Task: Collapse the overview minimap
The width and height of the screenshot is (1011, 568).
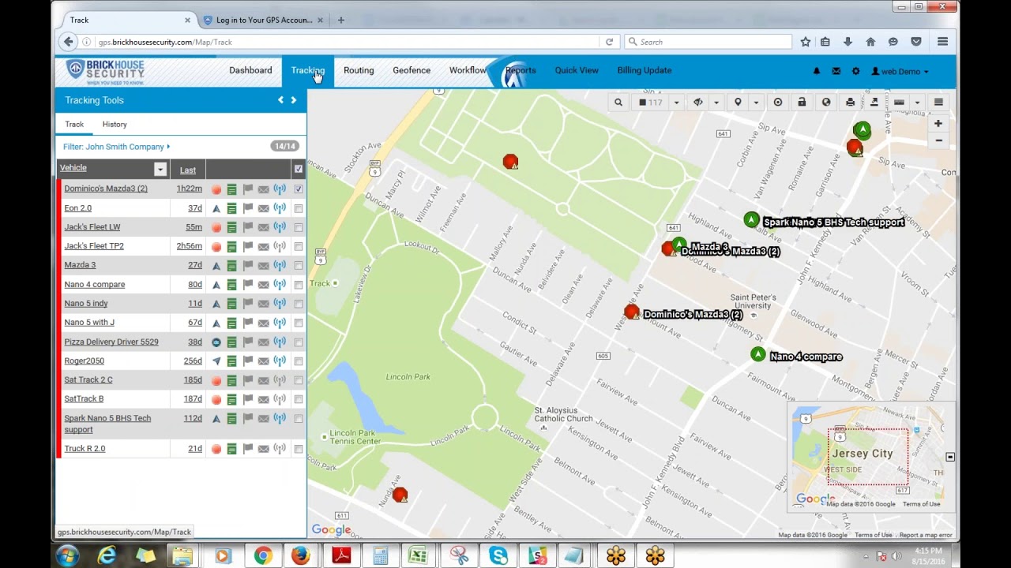Action: pos(950,457)
